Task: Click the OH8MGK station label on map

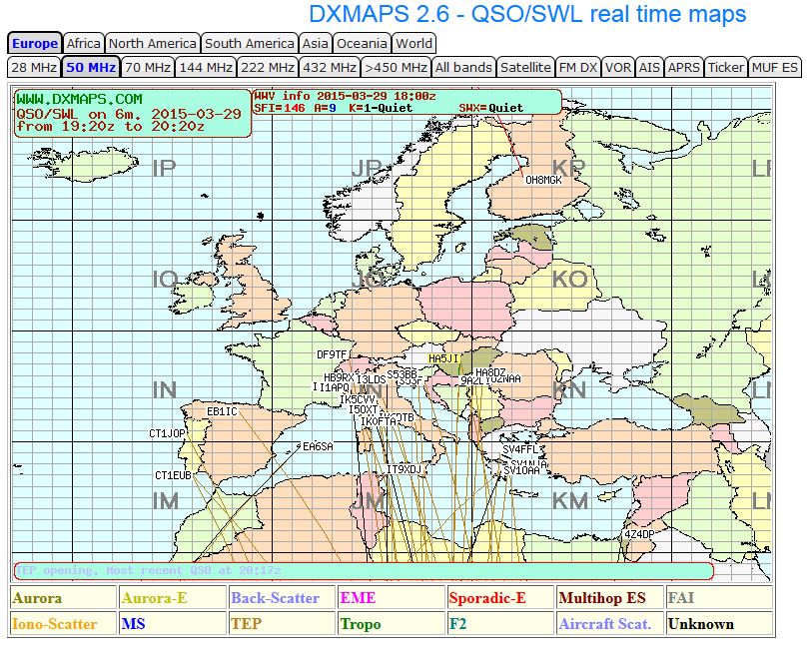Action: [543, 180]
